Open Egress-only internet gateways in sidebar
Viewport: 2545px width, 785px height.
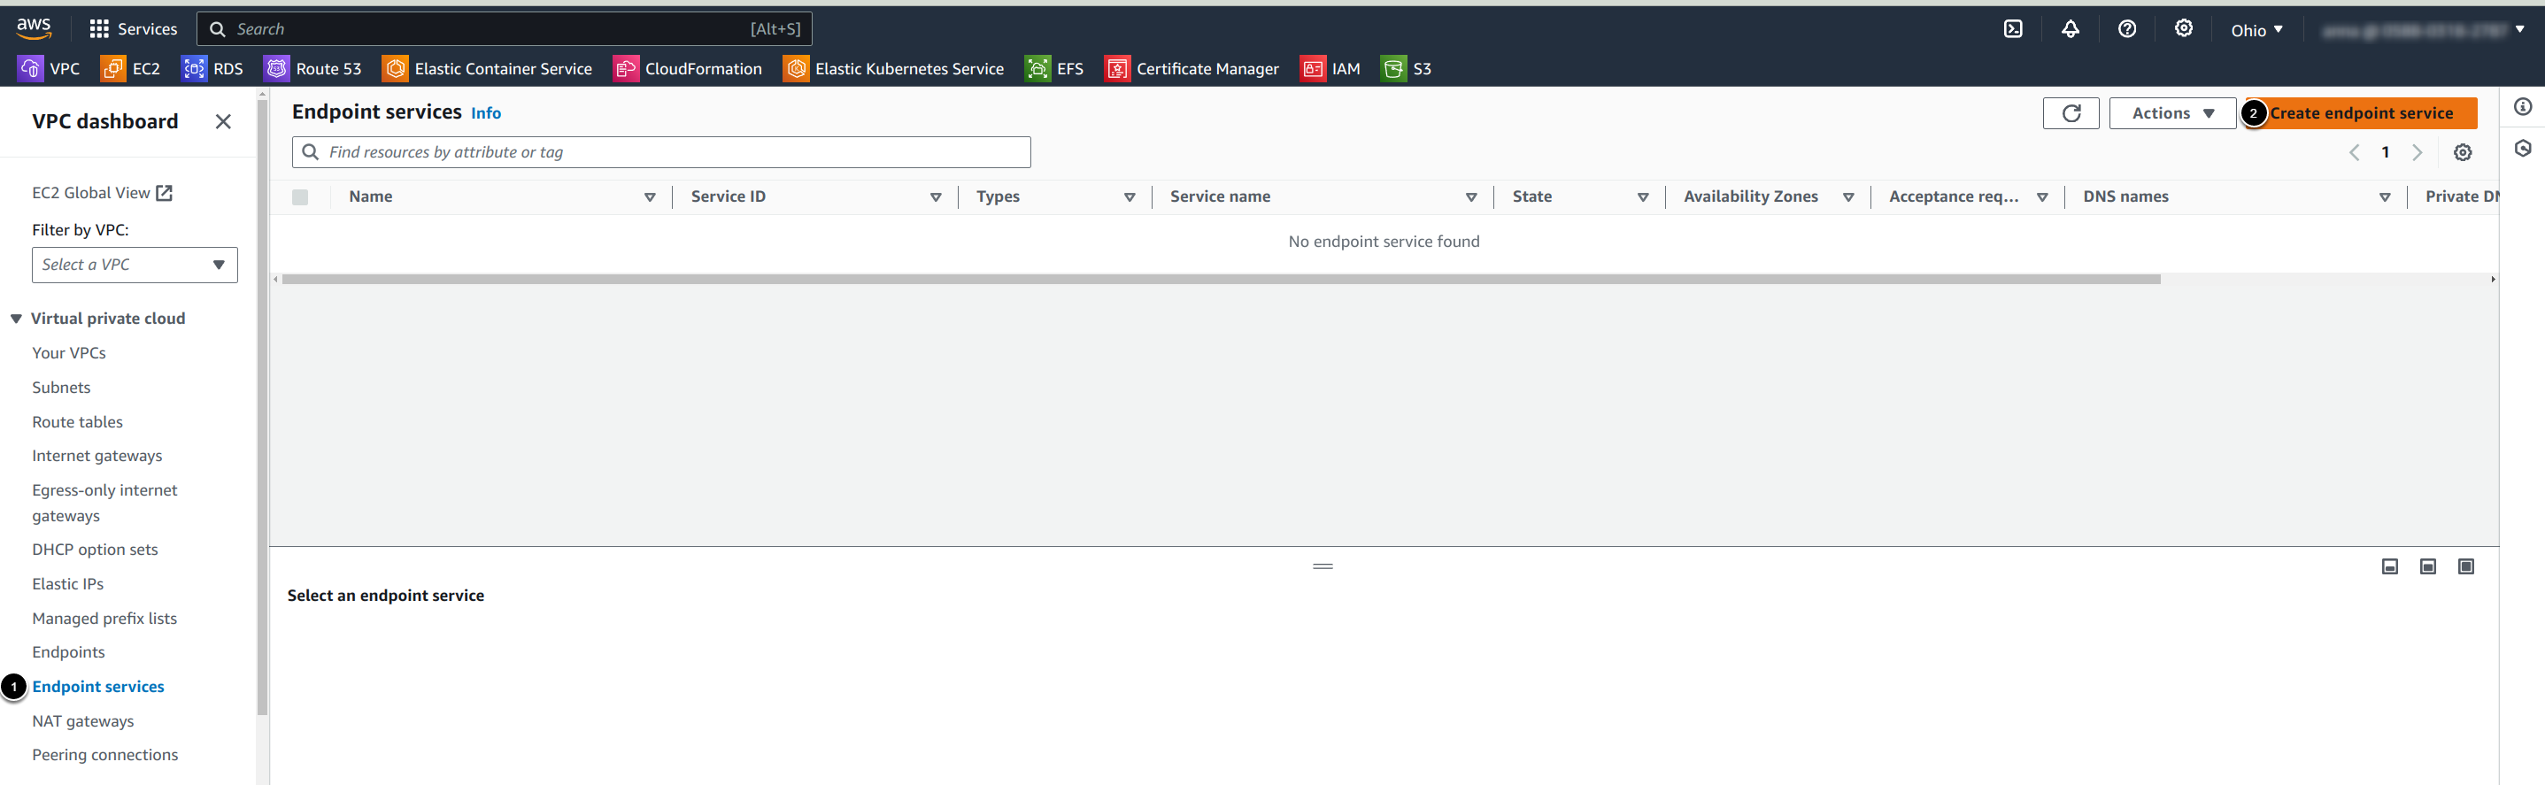click(x=104, y=504)
